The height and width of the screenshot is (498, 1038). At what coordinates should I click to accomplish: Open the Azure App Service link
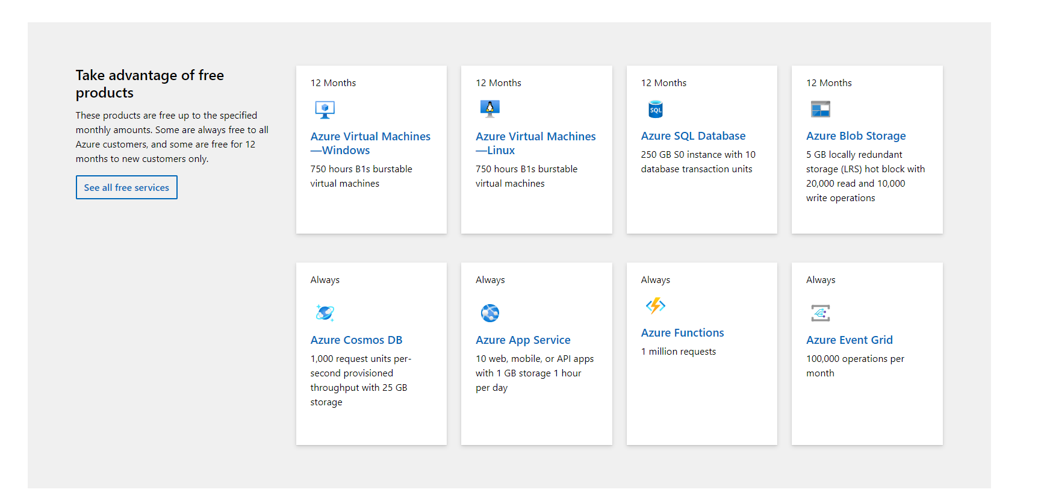[523, 340]
